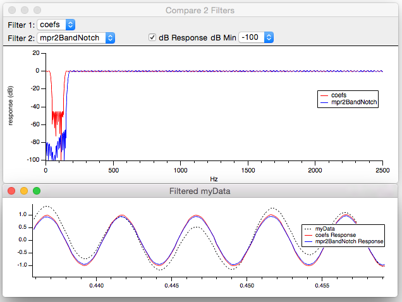Minimize Filtered myData with the yellow button
Image resolution: width=402 pixels, height=302 pixels.
tap(25, 191)
